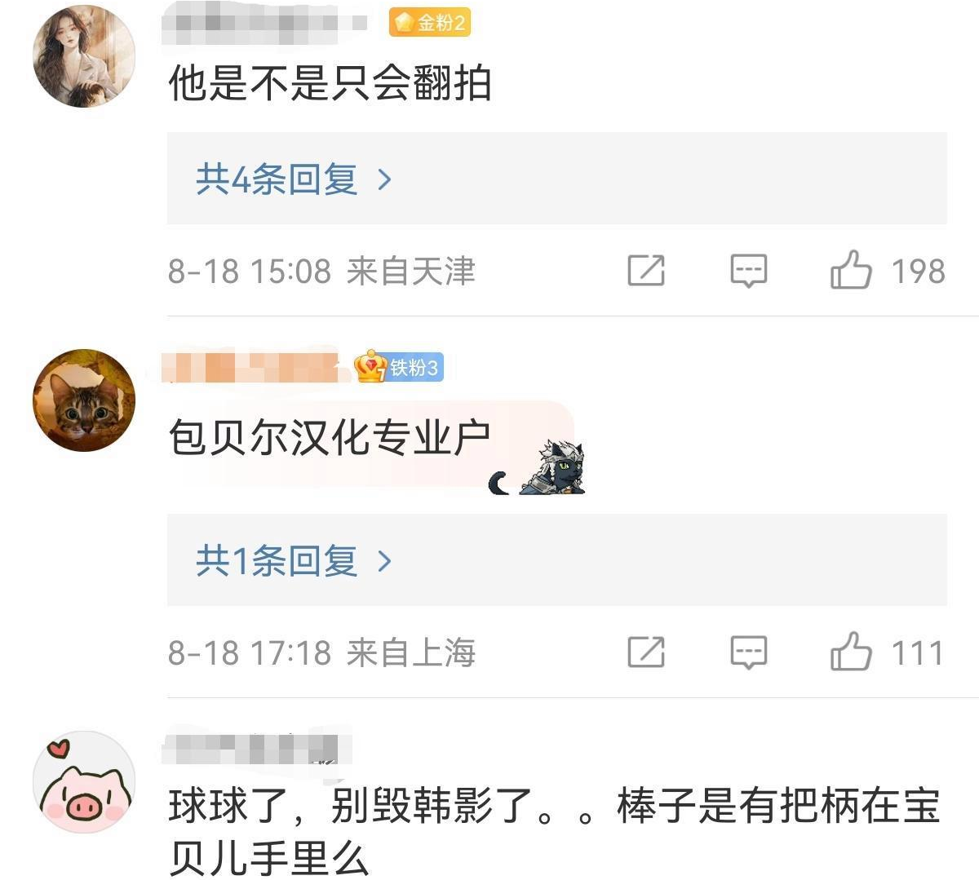The width and height of the screenshot is (979, 880).
Task: Tap chevron next to 共4条回复
Action: click(x=385, y=179)
